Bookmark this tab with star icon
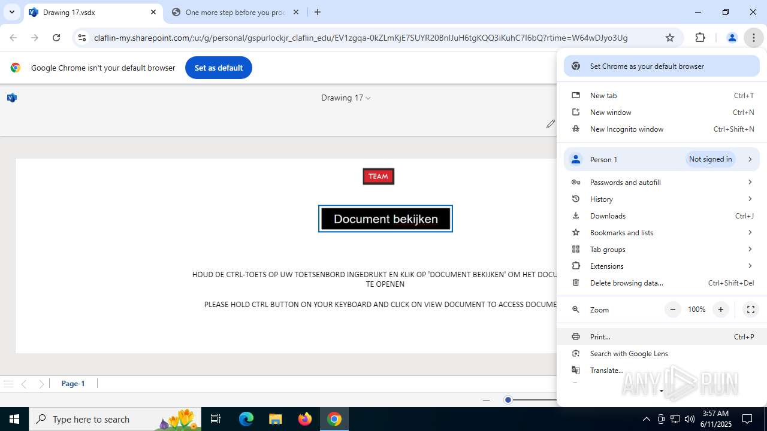Viewport: 767px width, 431px height. coord(670,38)
